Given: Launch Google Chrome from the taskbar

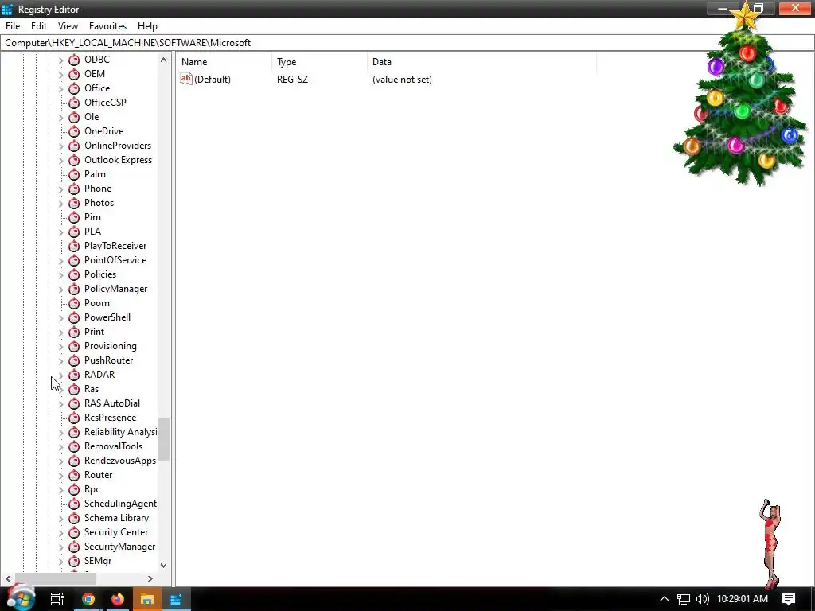Looking at the screenshot, I should click(88, 600).
